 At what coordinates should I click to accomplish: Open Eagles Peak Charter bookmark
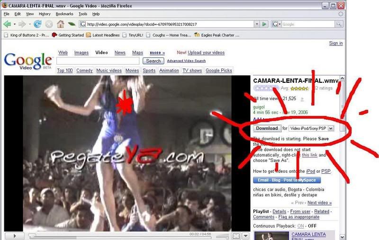(x=217, y=35)
